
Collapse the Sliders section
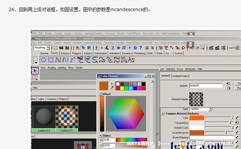pos(101,136)
